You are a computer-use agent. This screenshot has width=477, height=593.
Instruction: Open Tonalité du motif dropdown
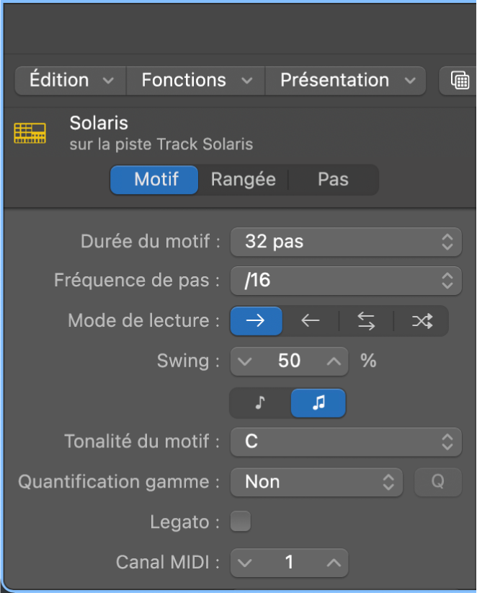coord(345,441)
